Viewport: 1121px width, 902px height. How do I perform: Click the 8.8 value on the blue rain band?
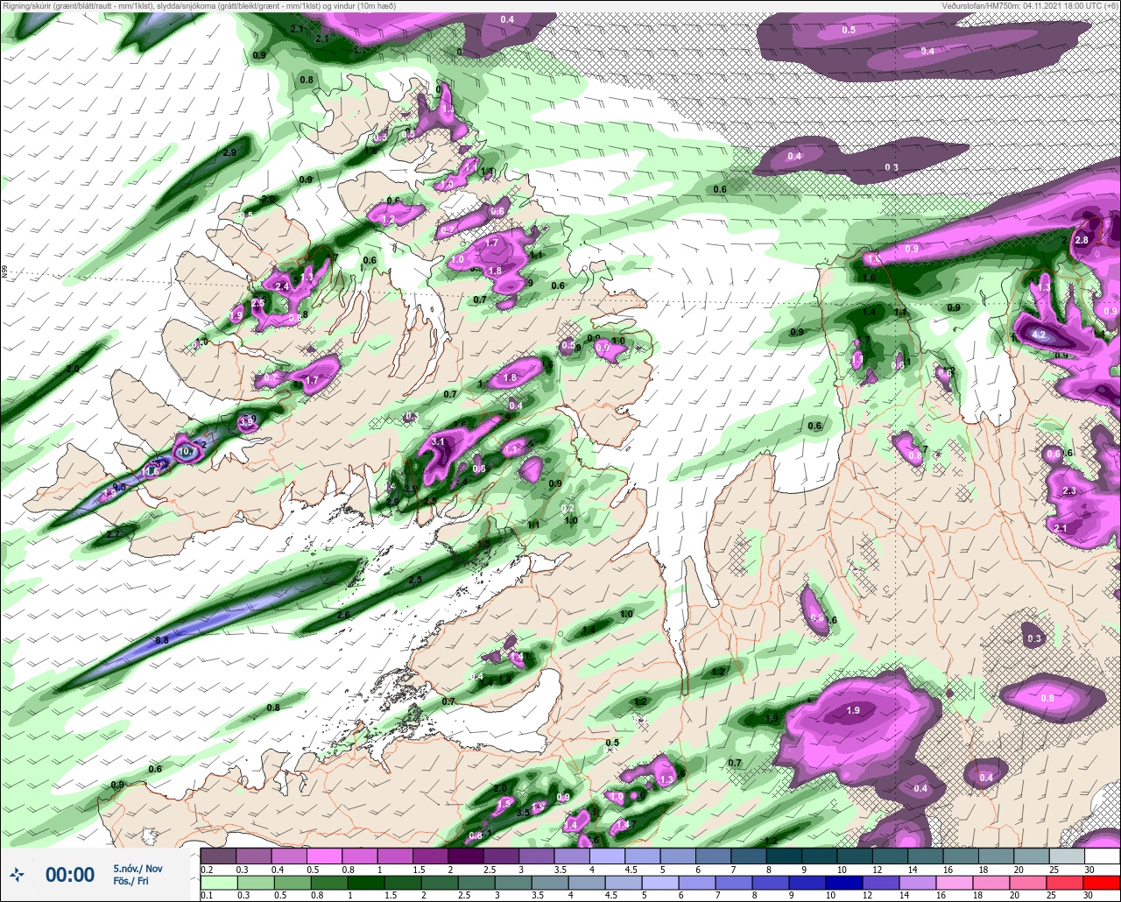pos(162,641)
